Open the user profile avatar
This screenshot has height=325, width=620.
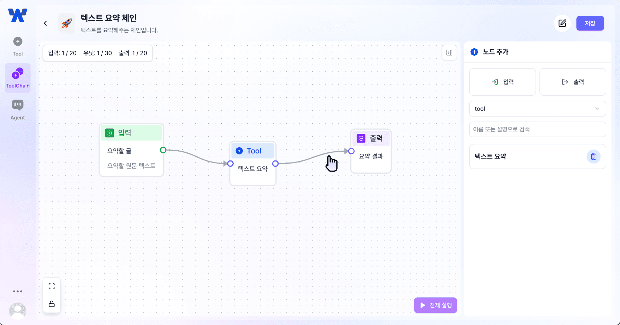click(18, 311)
